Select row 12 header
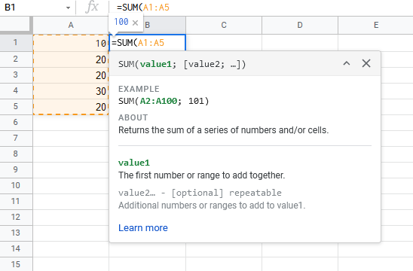The width and height of the screenshot is (413, 271). click(16, 217)
